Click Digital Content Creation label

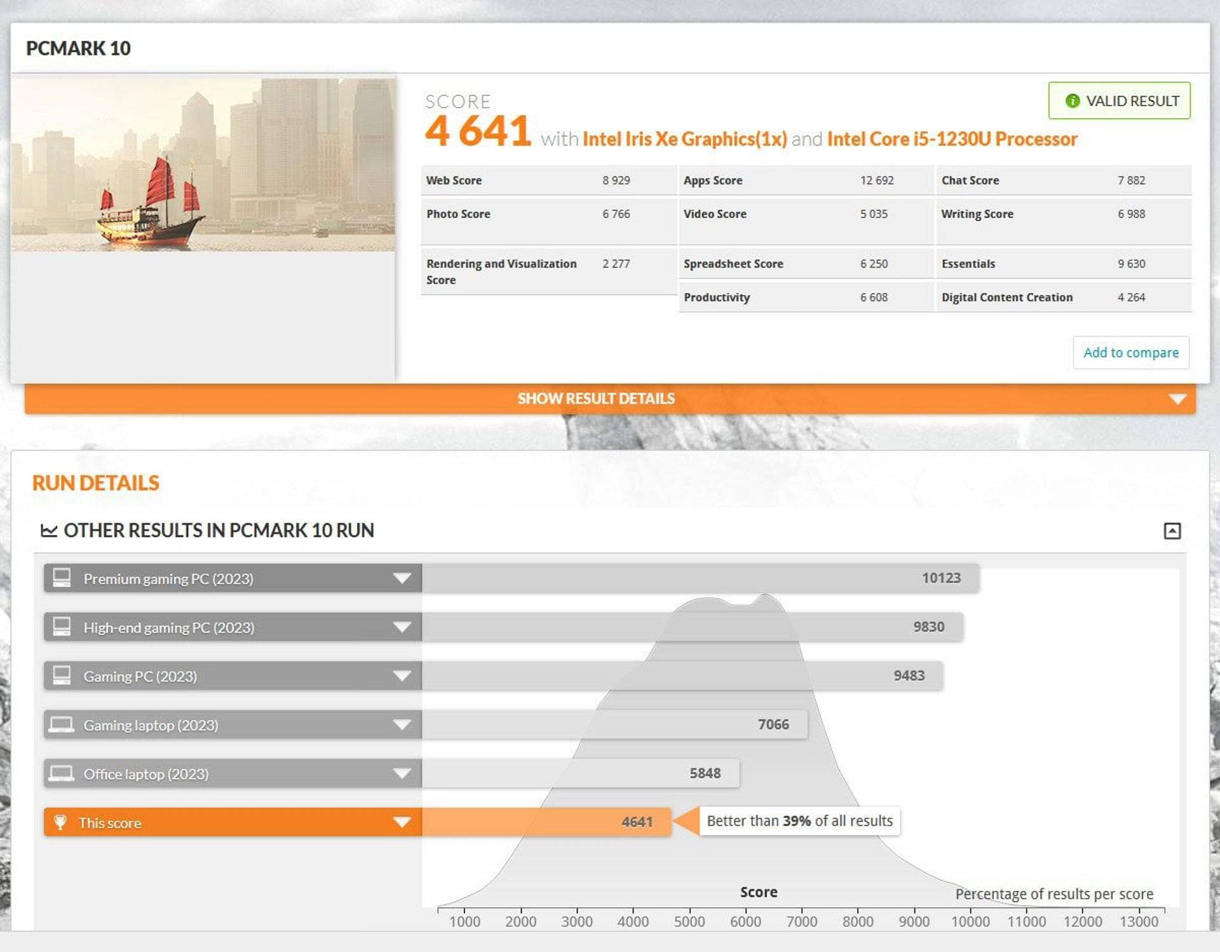[1006, 297]
